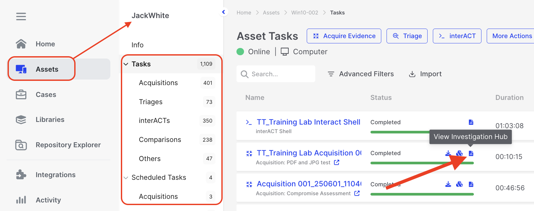Open Investigation Hub icon for TT_Training Lab Acquisition

(471, 153)
